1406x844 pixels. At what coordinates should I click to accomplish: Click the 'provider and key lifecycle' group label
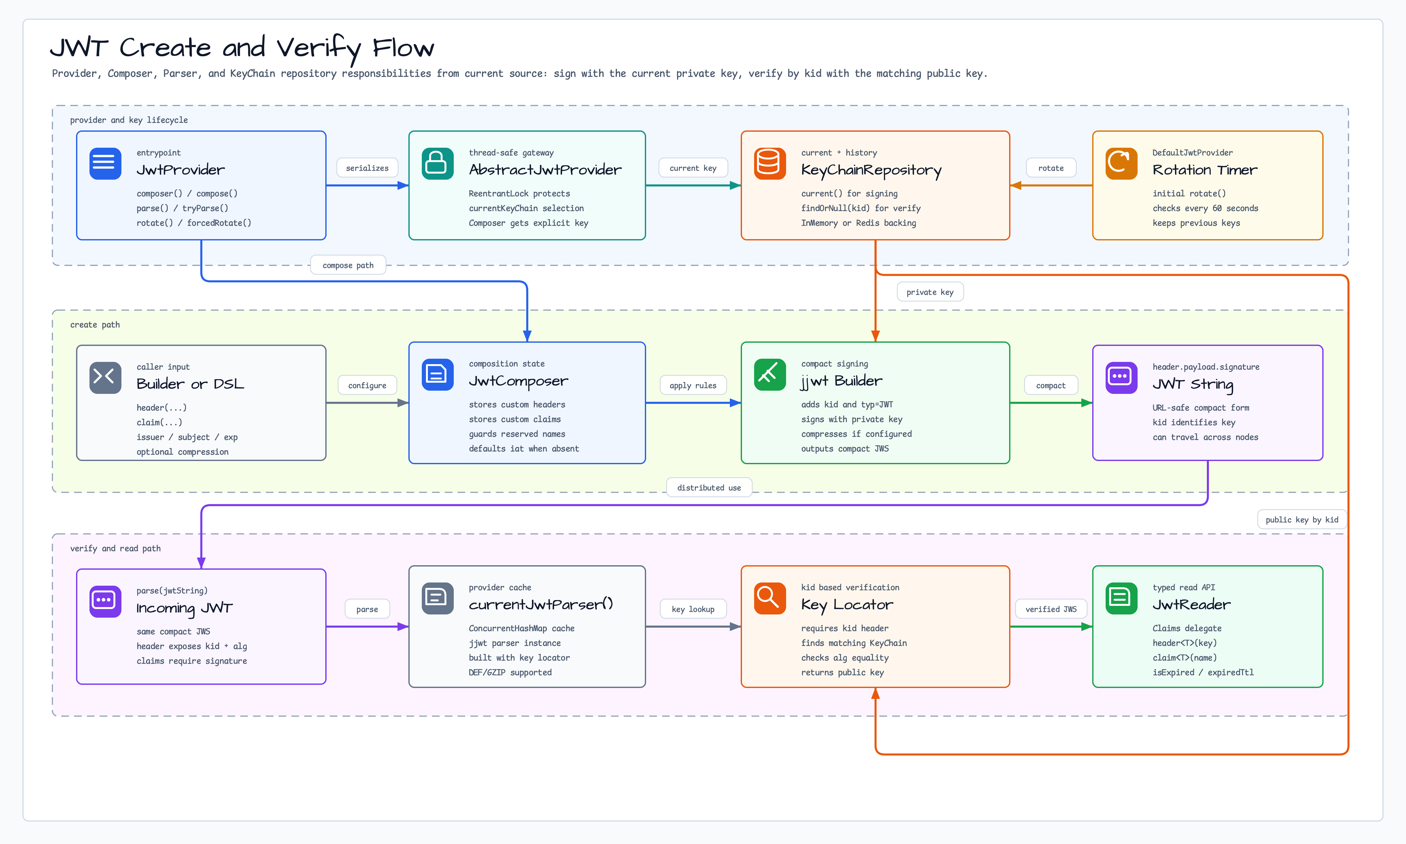coord(128,120)
